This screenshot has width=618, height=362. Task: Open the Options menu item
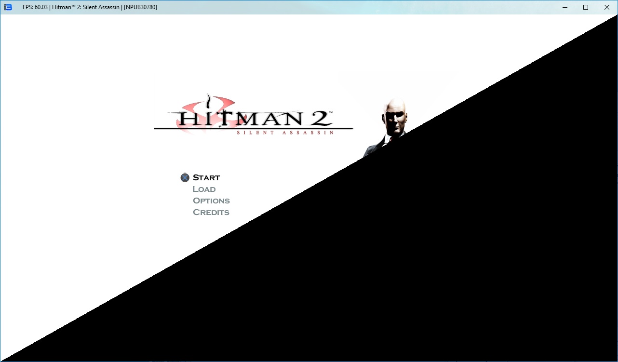pyautogui.click(x=211, y=201)
